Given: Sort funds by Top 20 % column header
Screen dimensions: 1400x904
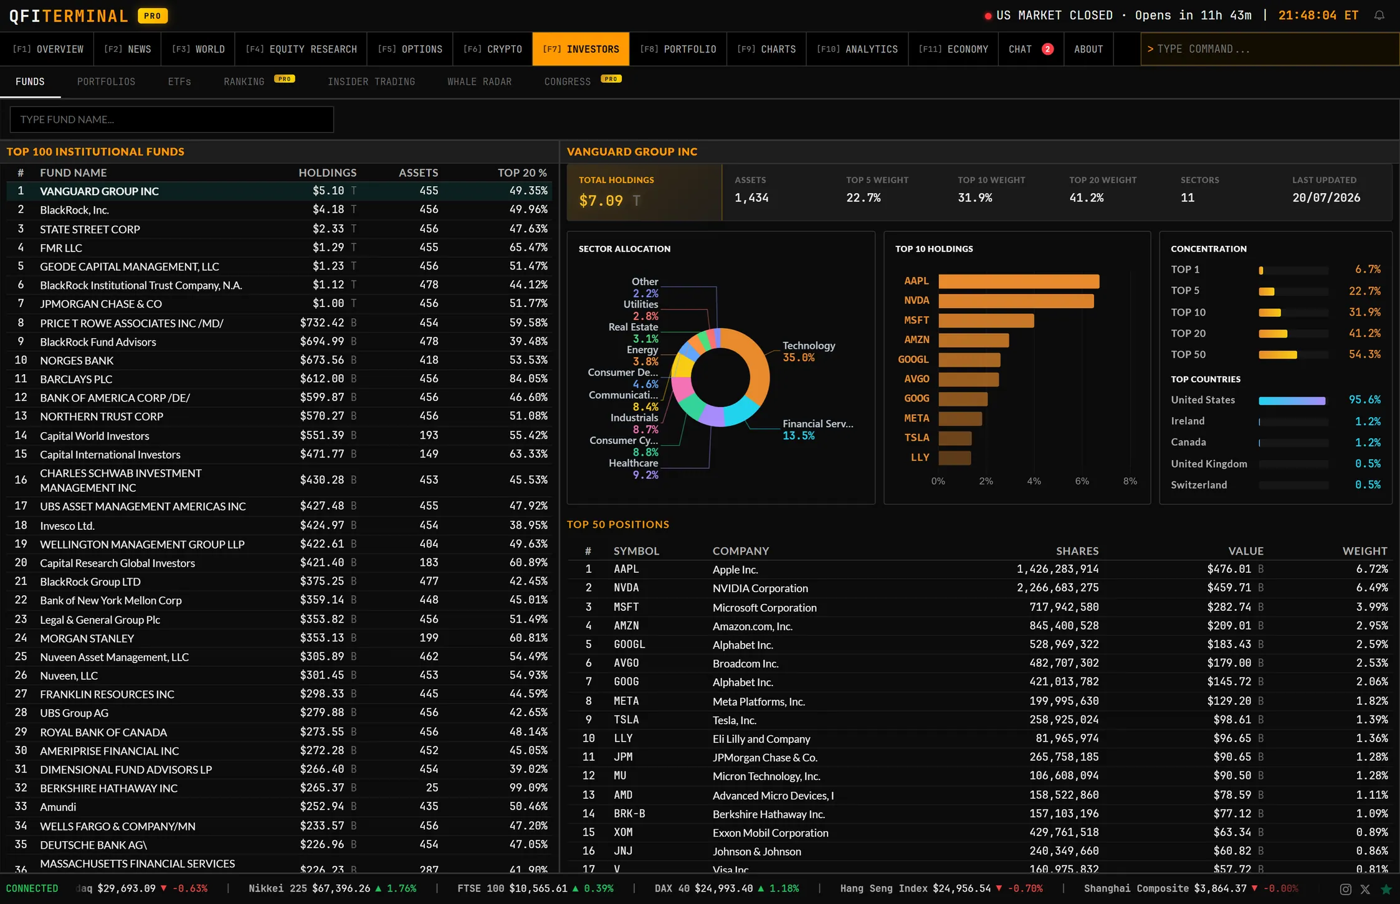Looking at the screenshot, I should (522, 173).
